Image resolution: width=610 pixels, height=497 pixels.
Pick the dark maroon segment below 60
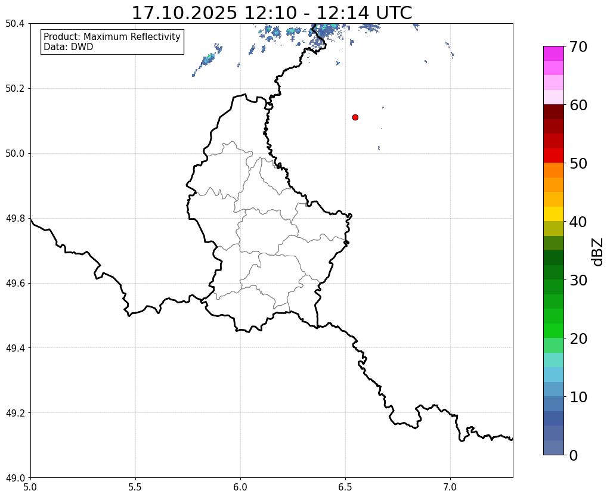click(553, 112)
